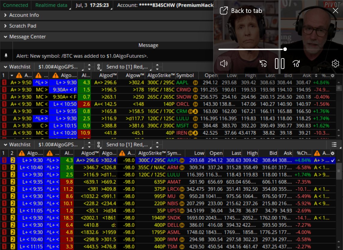Click the warning icon in upper Algo... column header
The image size is (343, 250).
56,76
